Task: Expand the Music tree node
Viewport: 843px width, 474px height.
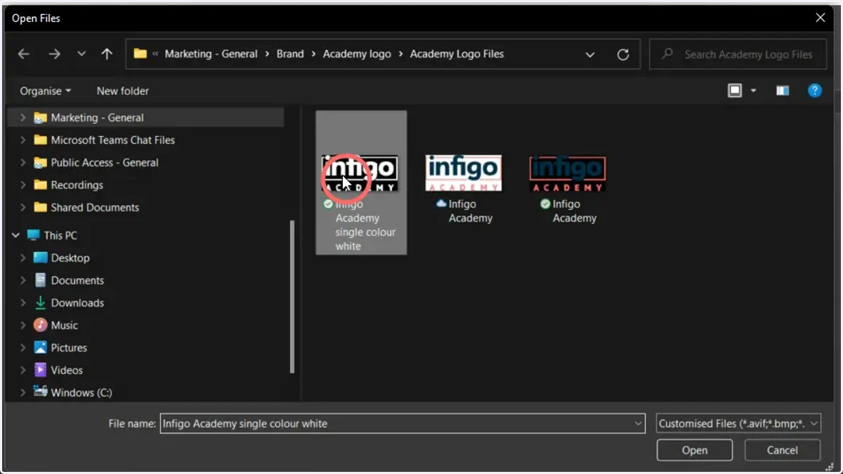Action: point(22,325)
